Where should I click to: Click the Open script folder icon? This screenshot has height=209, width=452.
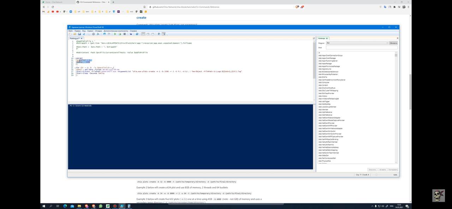[x=75, y=34]
